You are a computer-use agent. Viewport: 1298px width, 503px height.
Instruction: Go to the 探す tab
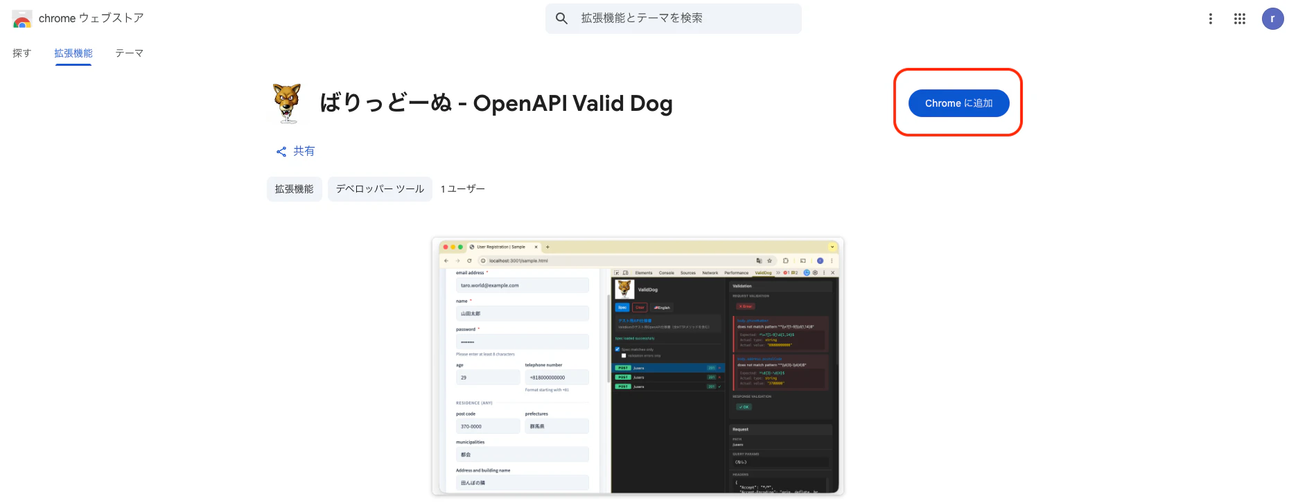tap(22, 53)
